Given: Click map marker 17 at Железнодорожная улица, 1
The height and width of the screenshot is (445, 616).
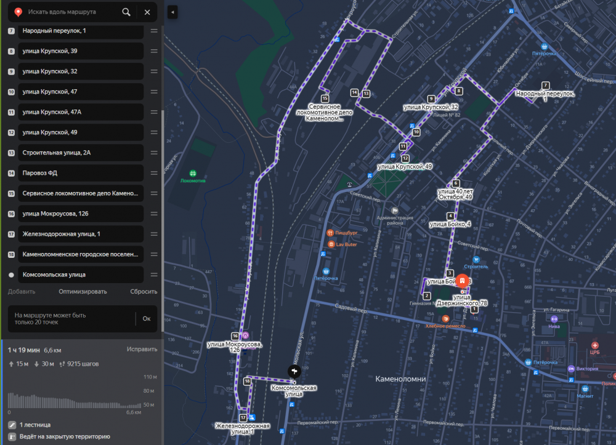Looking at the screenshot, I should tap(243, 418).
